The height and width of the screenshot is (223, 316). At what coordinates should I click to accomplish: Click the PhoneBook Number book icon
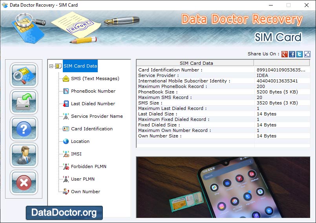pos(66,91)
